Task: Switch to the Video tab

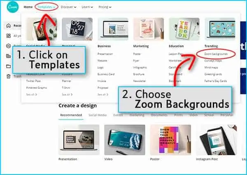Action: click(x=193, y=115)
